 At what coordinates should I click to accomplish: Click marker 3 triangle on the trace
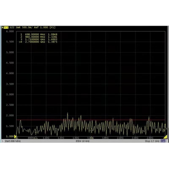click(x=91, y=130)
